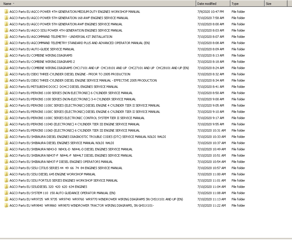Click folder icon of AGCO POWER 5TH GENERATION AWF ENGINES SERVICE MANUAL
Screen dimensions: 292x241
6,24
